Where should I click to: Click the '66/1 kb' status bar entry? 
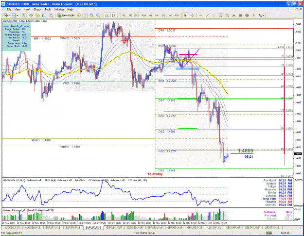pos(285,233)
